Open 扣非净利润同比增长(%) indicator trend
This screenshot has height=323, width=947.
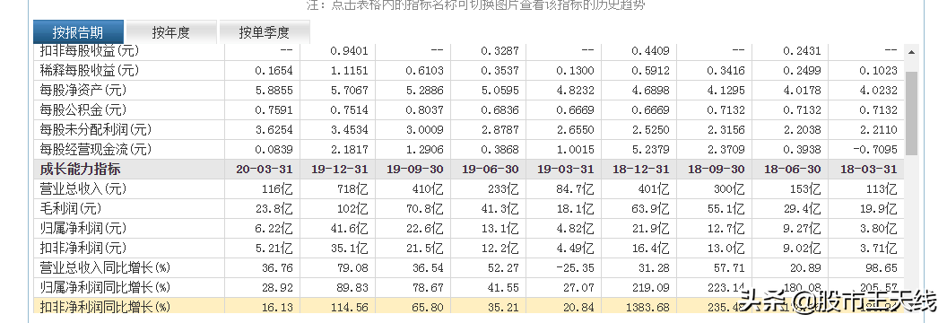105,307
